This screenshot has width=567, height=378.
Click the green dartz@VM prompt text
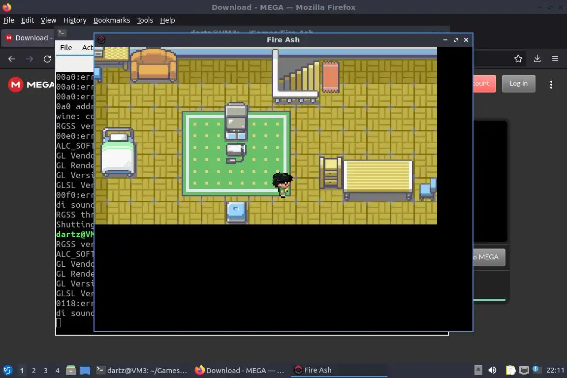click(x=75, y=234)
